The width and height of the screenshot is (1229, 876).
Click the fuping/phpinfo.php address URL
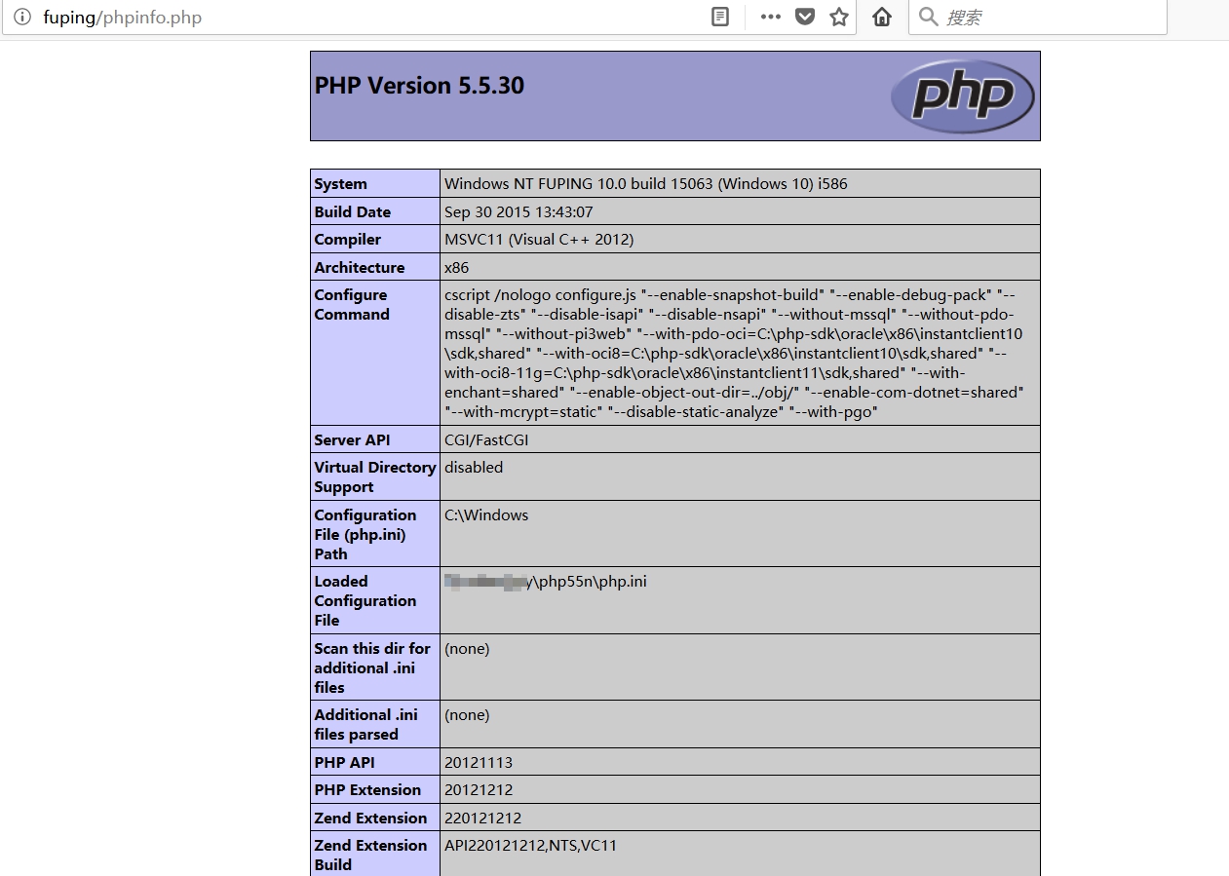click(x=123, y=18)
